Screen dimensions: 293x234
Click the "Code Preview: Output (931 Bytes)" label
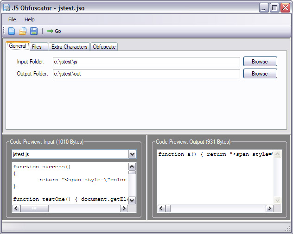(x=193, y=142)
